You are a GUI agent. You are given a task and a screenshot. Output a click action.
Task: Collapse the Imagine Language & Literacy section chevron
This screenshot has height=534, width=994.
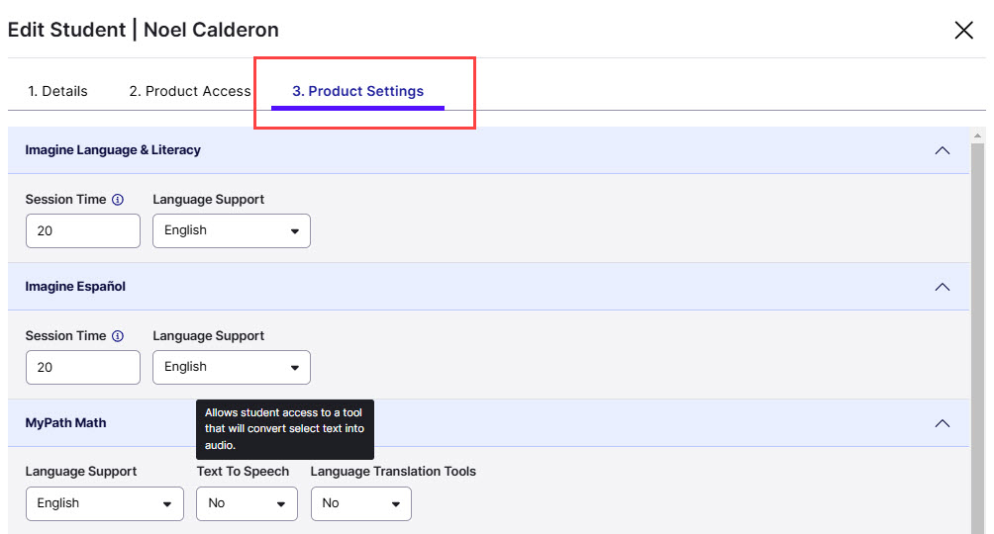coord(942,150)
